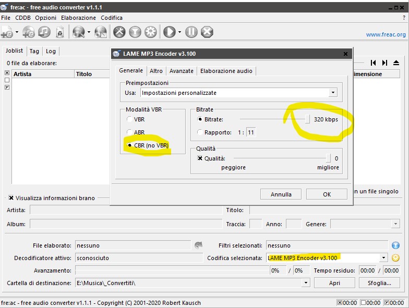Open the www.freac.org link

click(x=386, y=34)
